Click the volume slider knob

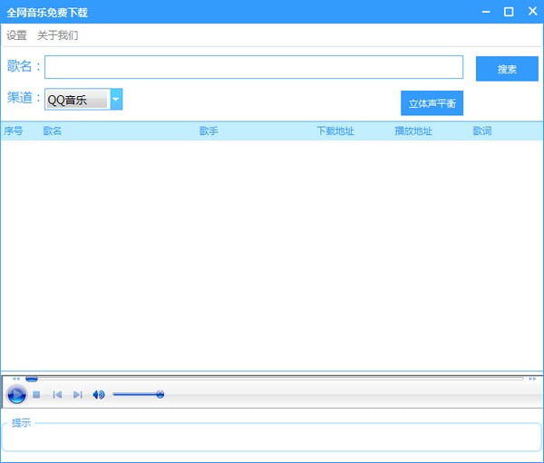point(160,394)
